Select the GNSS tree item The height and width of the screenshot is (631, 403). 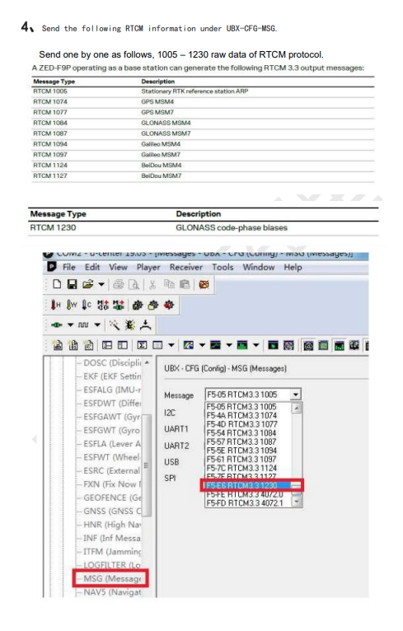pyautogui.click(x=112, y=511)
